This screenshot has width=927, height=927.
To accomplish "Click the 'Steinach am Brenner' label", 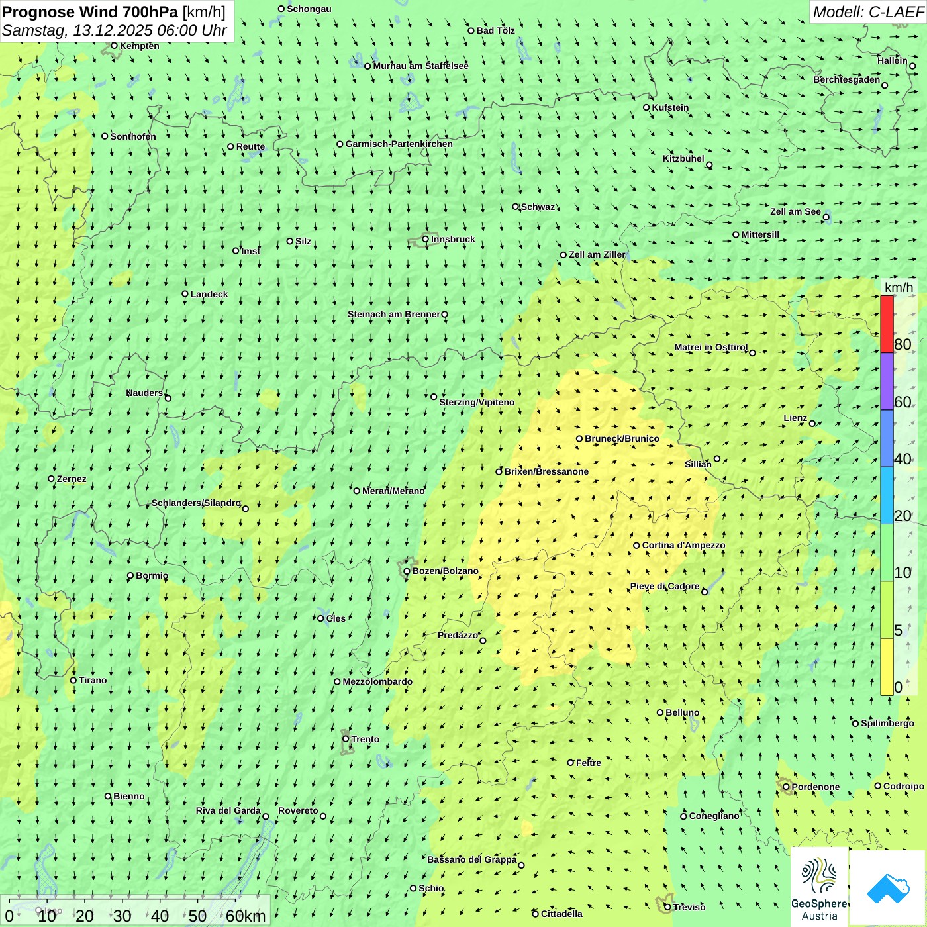I will [394, 314].
